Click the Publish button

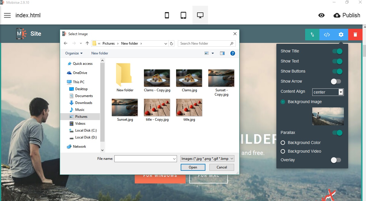coord(347,15)
